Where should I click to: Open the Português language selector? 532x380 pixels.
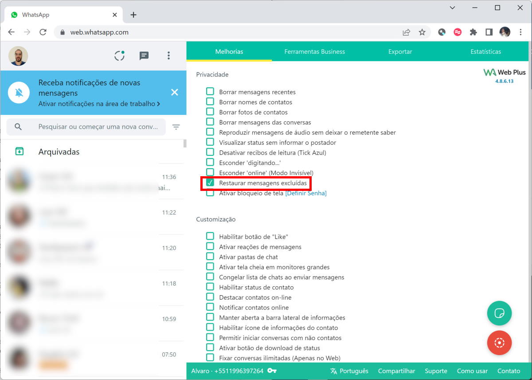point(349,371)
